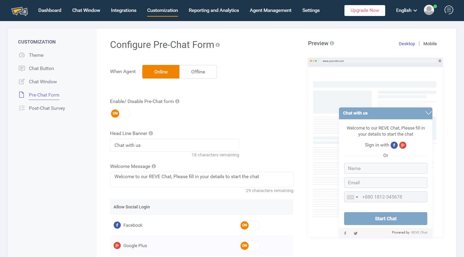Collapse the Chat with us preview widget
The image size is (464, 257).
click(x=428, y=113)
